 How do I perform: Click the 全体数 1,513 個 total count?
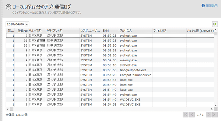tap(17, 115)
